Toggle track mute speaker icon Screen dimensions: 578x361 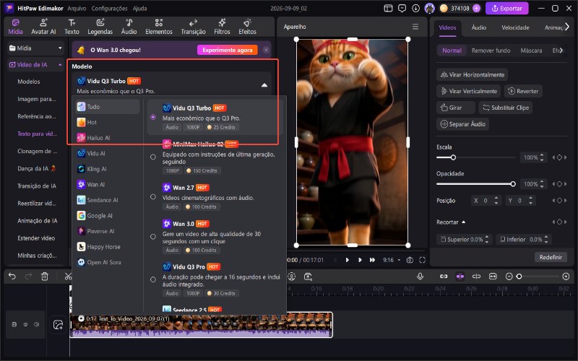pyautogui.click(x=37, y=324)
